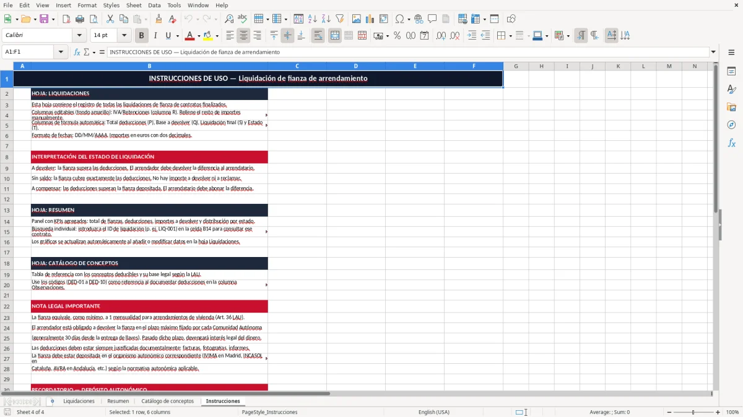Image resolution: width=743 pixels, height=417 pixels.
Task: Toggle Wrap Text
Action: (318, 36)
